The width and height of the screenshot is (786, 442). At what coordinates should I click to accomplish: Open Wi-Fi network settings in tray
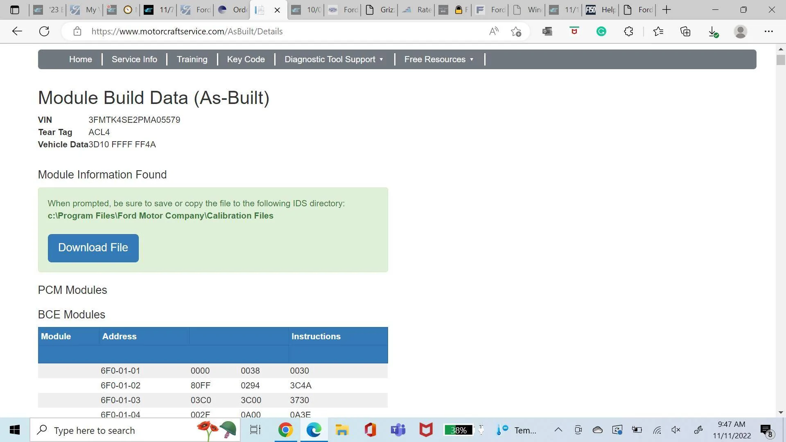(x=657, y=430)
